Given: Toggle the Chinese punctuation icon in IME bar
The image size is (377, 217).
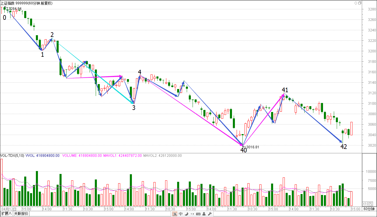Looking at the screenshot, I should (x=192, y=214).
